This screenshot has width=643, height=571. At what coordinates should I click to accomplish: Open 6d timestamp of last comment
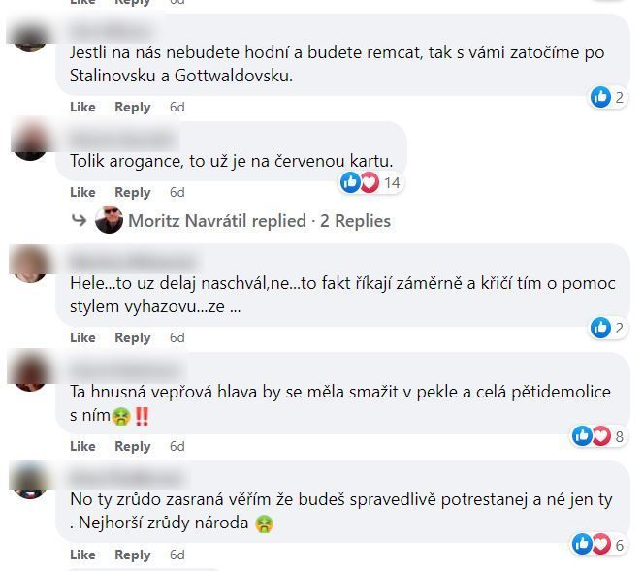tap(177, 555)
